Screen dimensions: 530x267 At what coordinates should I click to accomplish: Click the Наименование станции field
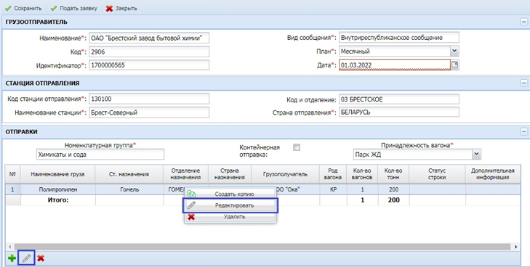[x=149, y=112]
